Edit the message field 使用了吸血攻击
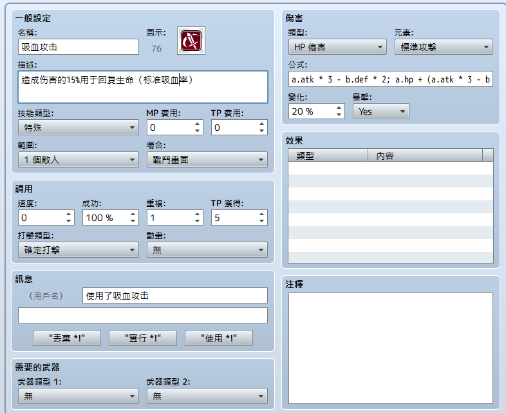The image size is (506, 413). tap(175, 296)
